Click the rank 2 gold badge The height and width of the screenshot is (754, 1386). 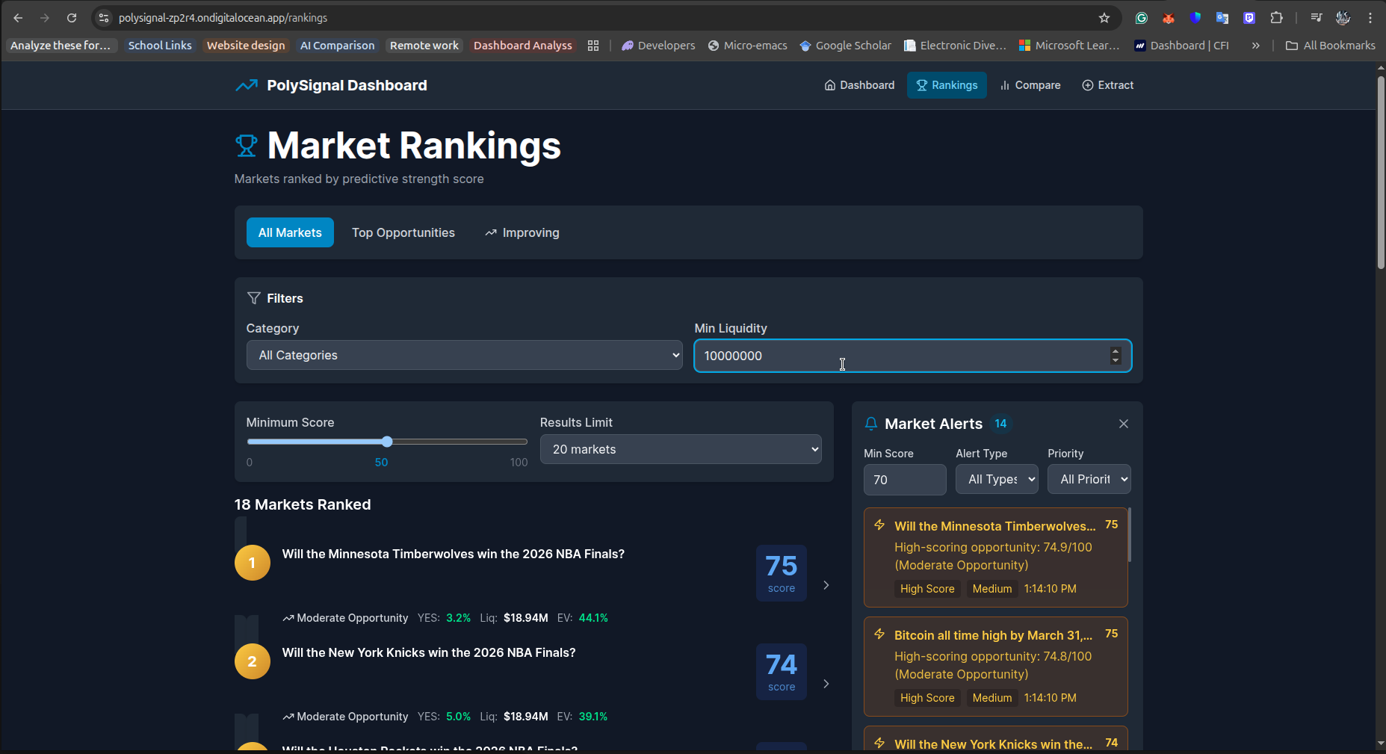pos(253,661)
